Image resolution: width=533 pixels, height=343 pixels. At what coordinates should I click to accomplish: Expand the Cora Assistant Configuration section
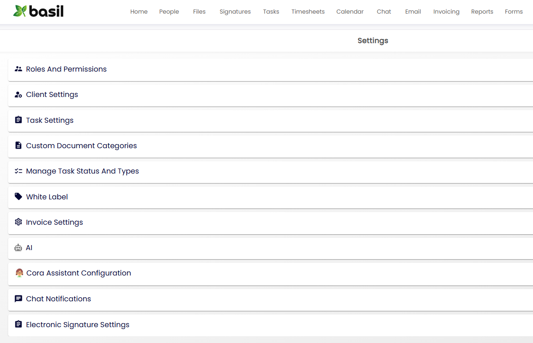click(79, 273)
